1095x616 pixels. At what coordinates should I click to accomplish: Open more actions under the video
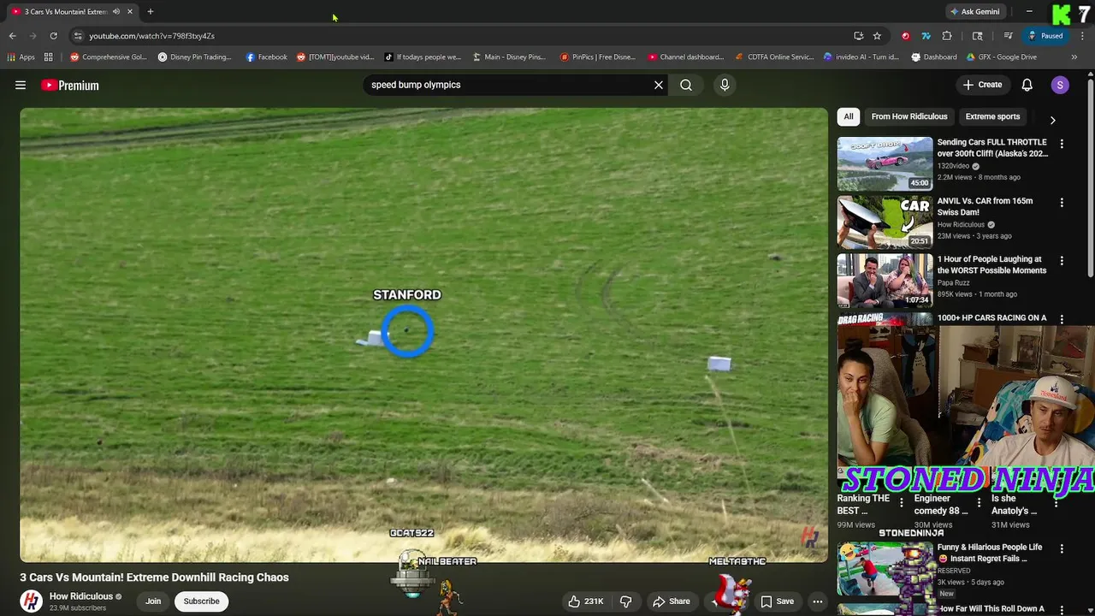pos(818,601)
